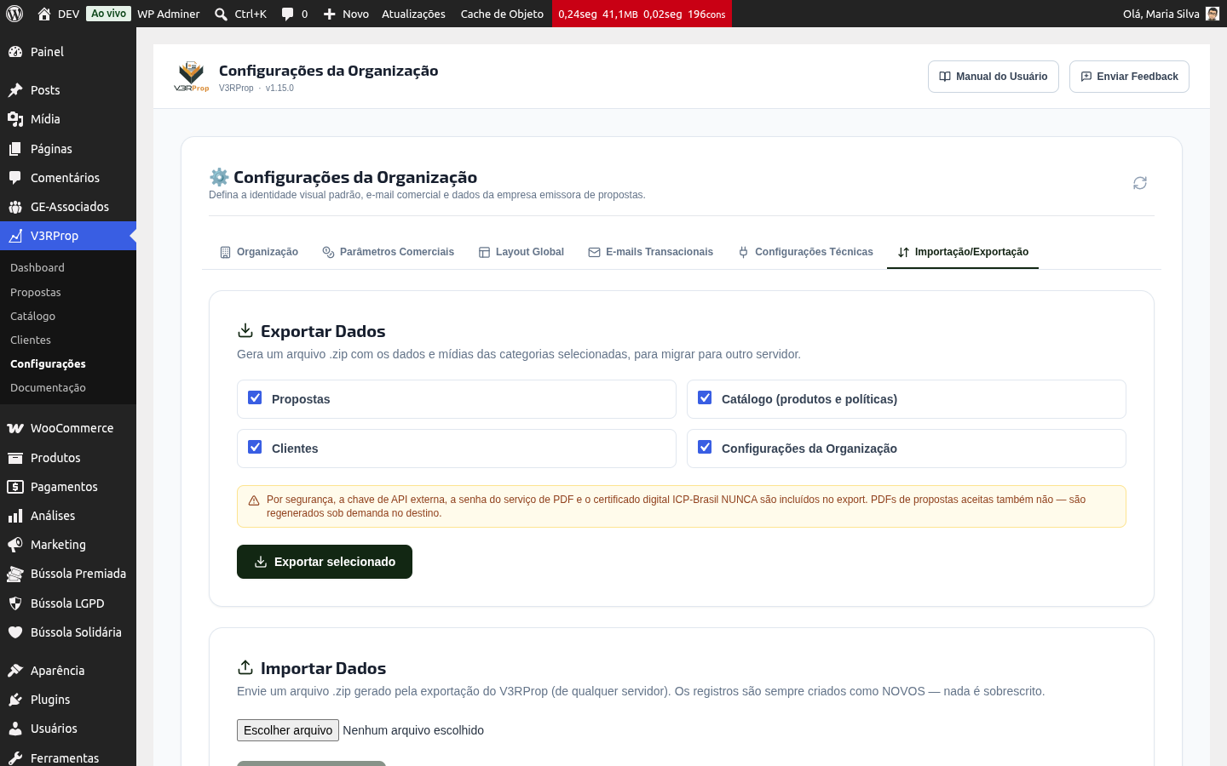
Task: Click the Bússola LGPD shield icon
Action: pyautogui.click(x=15, y=603)
